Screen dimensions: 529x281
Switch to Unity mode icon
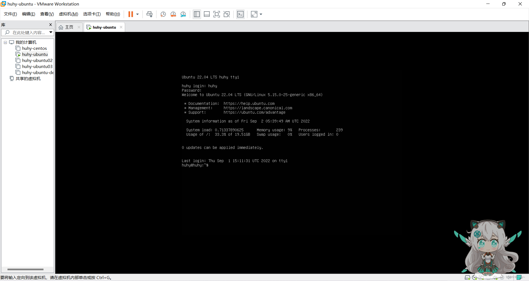(x=227, y=14)
